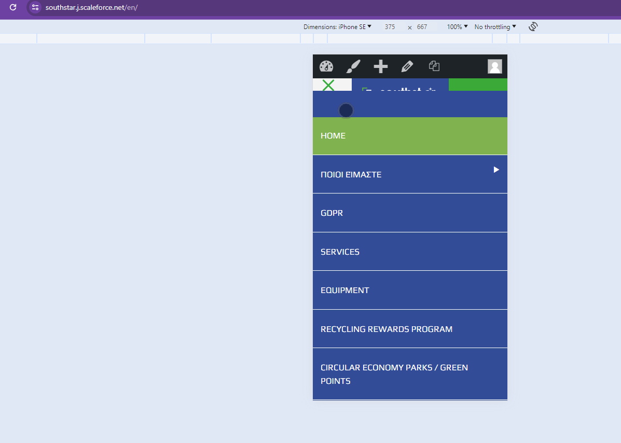Open the Dimensions iPhone SE dropdown

[337, 26]
